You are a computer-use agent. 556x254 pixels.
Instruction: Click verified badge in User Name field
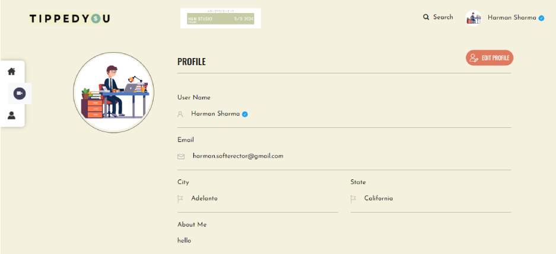point(245,114)
